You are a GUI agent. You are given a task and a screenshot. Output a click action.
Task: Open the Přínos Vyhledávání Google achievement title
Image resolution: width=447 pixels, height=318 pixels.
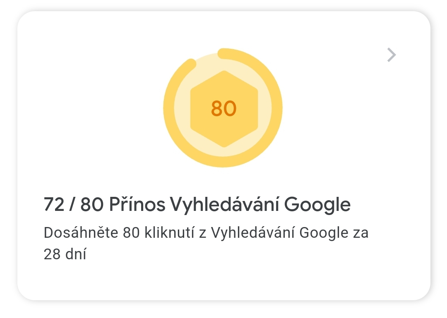(230, 204)
